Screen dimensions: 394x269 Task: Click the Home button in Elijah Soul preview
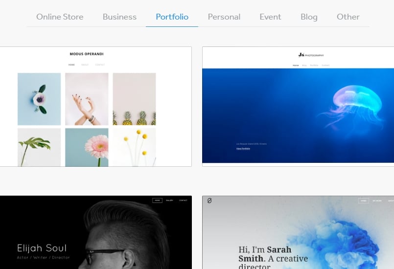pyautogui.click(x=157, y=201)
